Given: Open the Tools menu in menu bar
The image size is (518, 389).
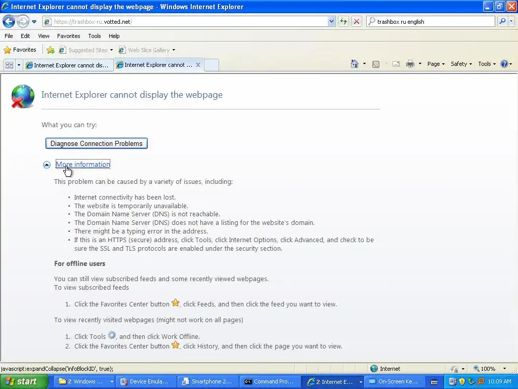Looking at the screenshot, I should click(95, 36).
